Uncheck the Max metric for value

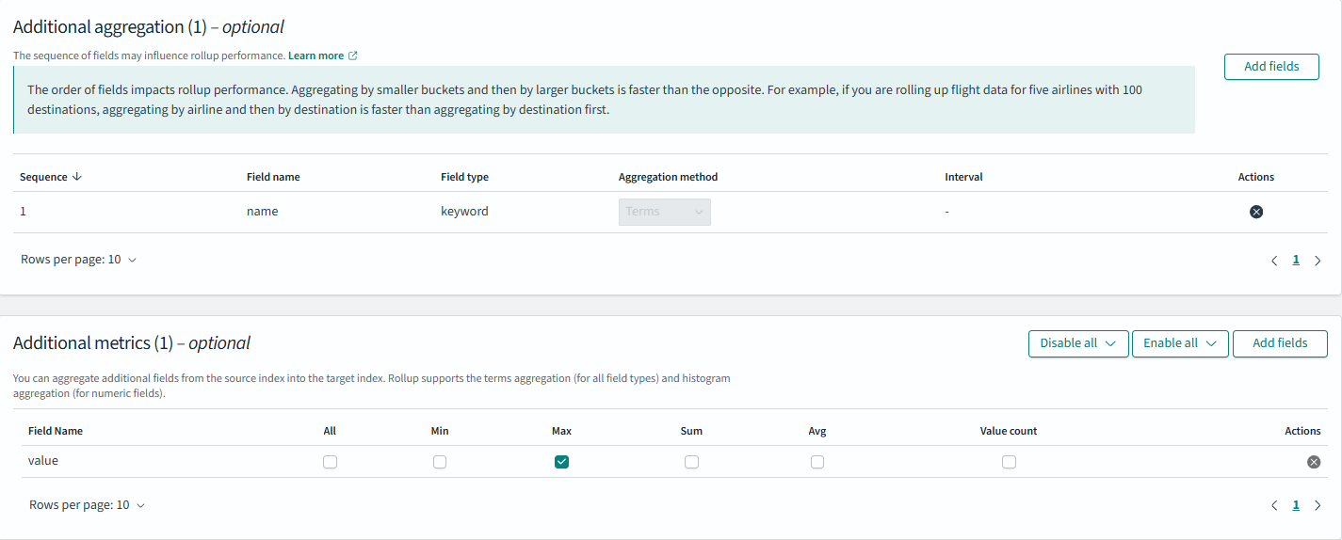coord(561,462)
